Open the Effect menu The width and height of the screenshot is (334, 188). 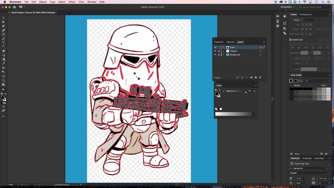(72, 2)
